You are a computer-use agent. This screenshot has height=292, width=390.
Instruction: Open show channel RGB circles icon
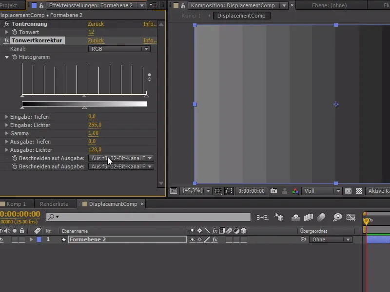pos(295,191)
